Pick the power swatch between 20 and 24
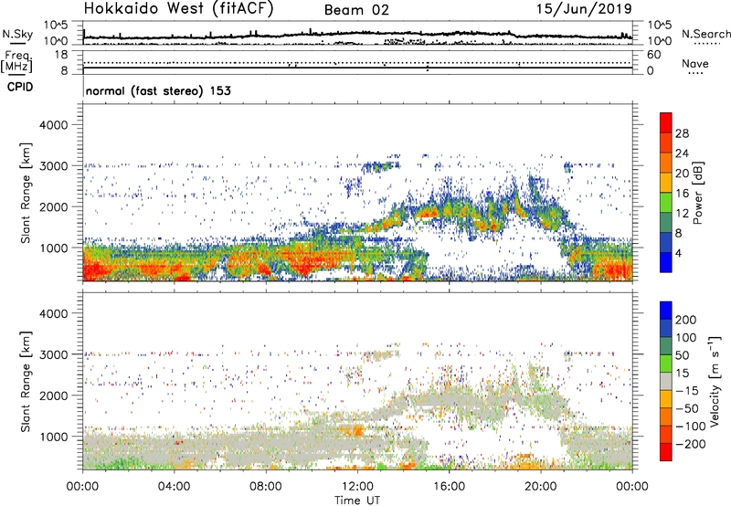Image resolution: width=731 pixels, height=506 pixels. click(x=666, y=163)
